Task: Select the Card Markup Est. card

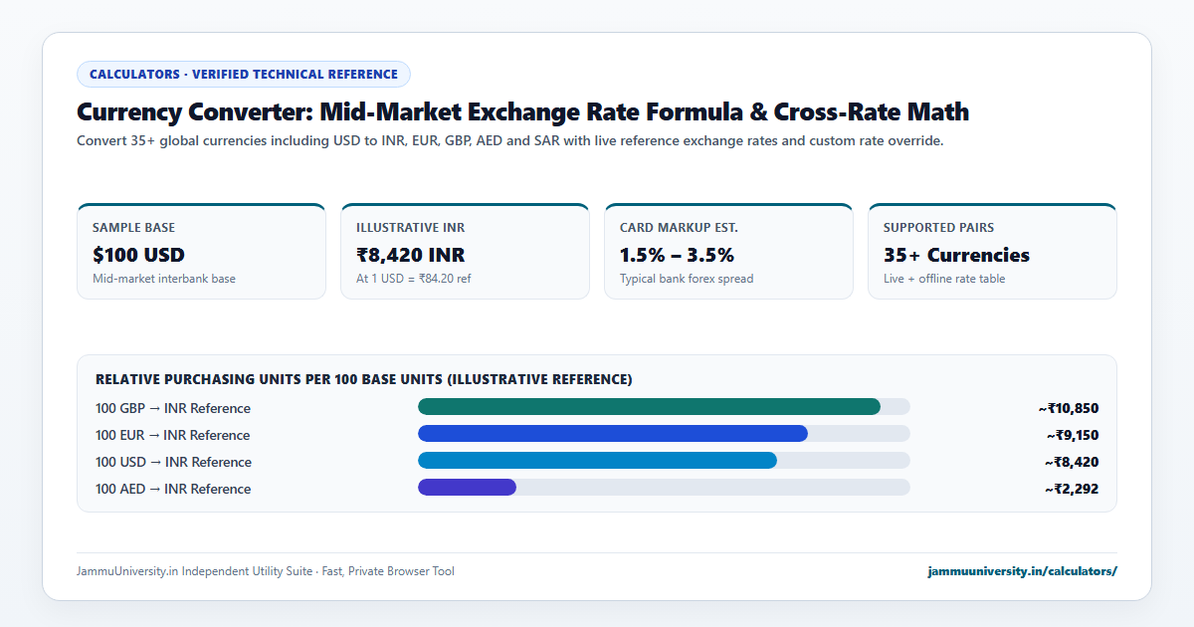Action: pyautogui.click(x=728, y=252)
